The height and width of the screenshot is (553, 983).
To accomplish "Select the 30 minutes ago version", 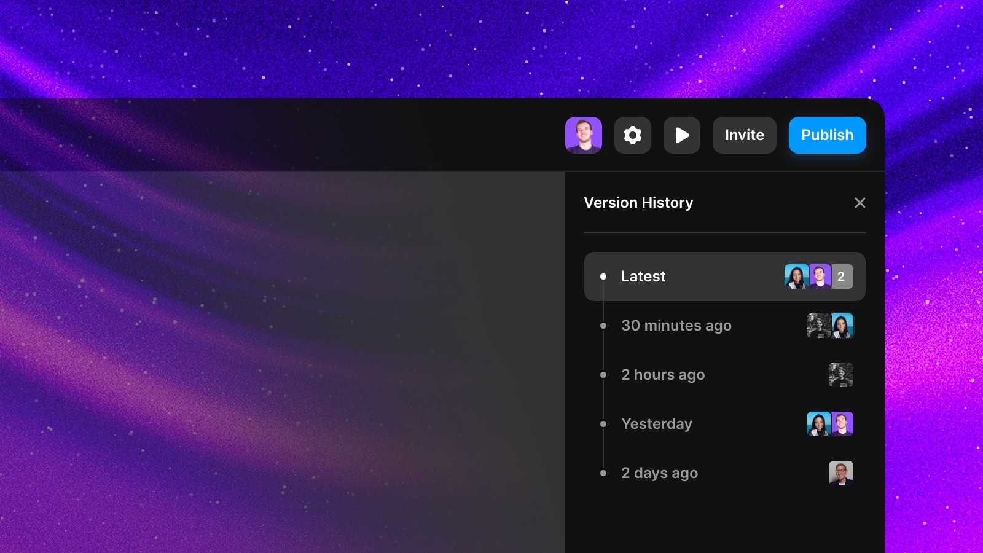I will pyautogui.click(x=676, y=326).
